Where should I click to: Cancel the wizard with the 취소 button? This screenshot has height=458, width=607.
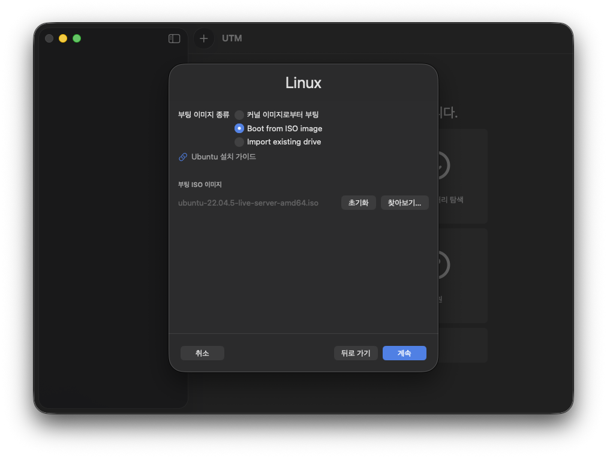coord(202,353)
